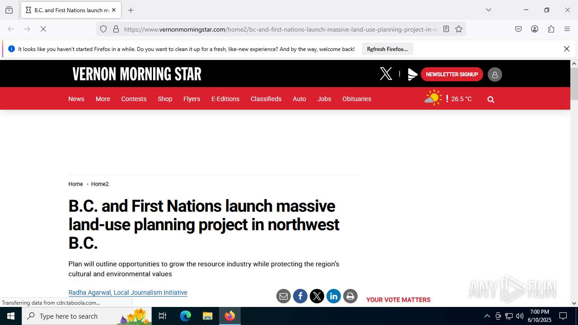Viewport: 578px width, 325px height.
Task: Select Firefox in the taskbar
Action: 230,316
